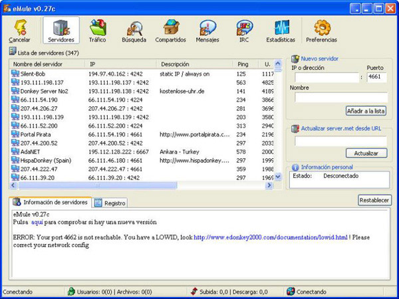
Task: Click the Nuevo servidor group icon
Action: 295,58
